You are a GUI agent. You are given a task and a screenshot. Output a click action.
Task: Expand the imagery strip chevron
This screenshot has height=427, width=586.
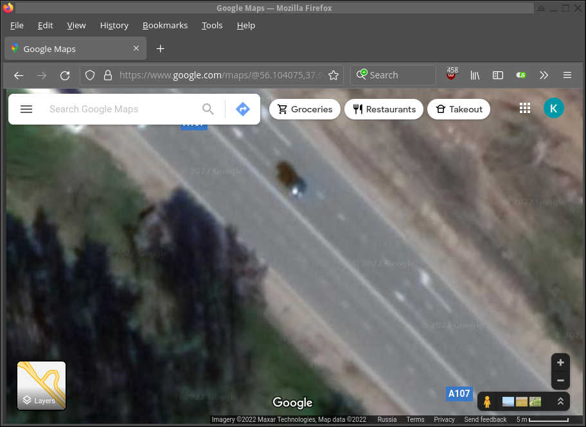click(560, 401)
